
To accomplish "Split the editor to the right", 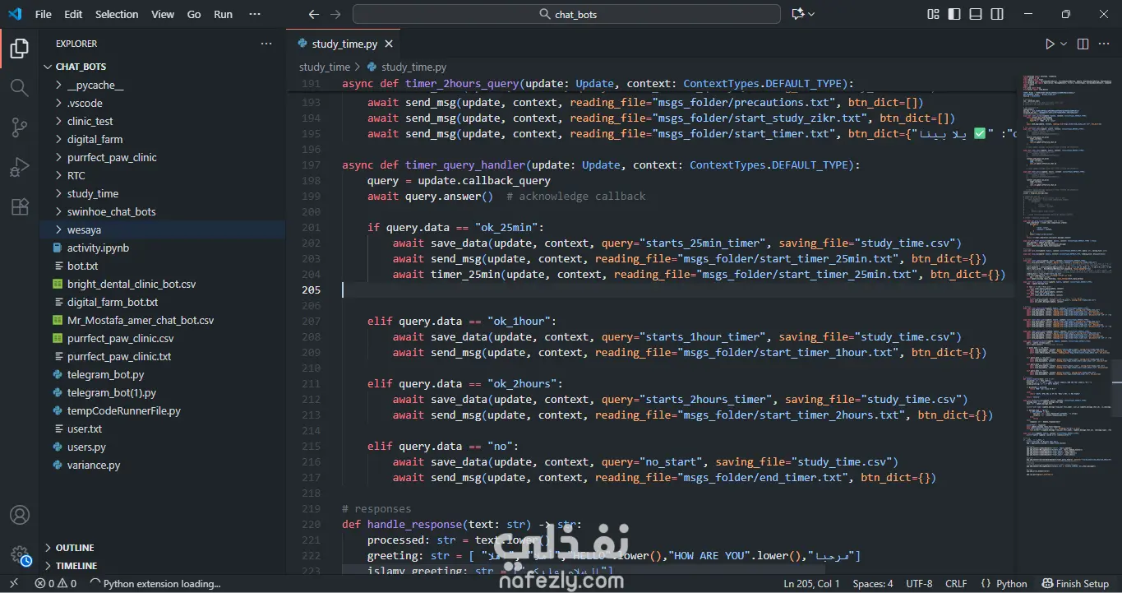I will [x=1083, y=44].
